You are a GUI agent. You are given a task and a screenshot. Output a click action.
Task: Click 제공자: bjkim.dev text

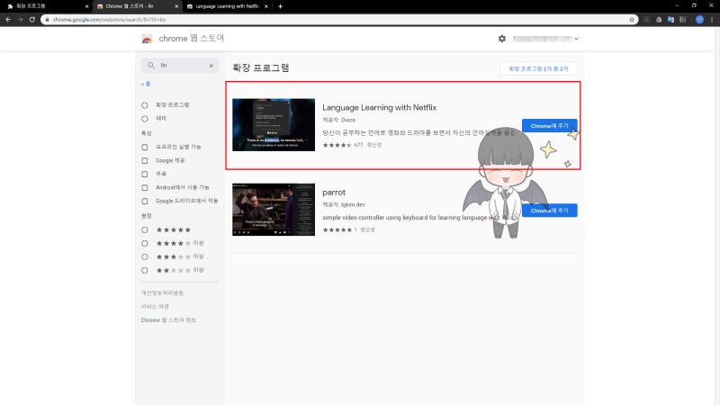344,205
